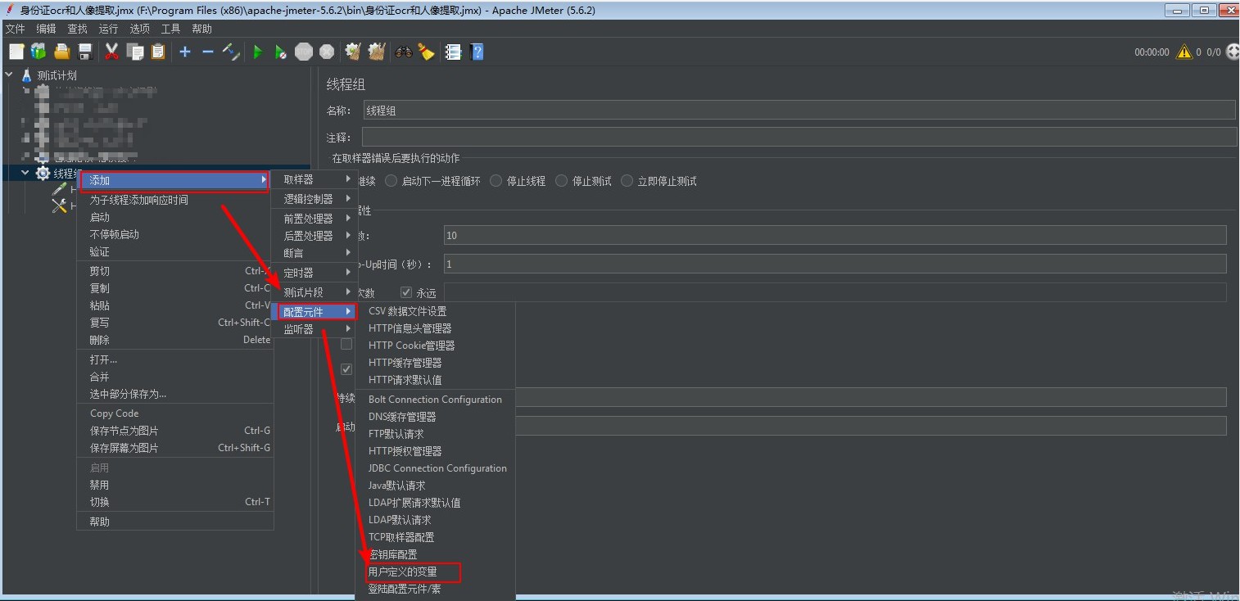Collapse the 线程组 tree node chevron
The image size is (1240, 601).
pyautogui.click(x=25, y=173)
